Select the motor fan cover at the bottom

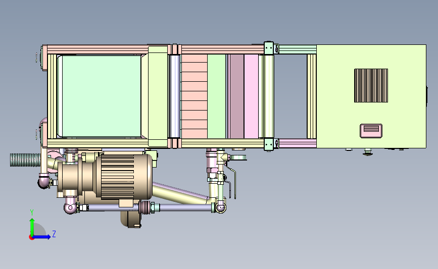[x=131, y=219]
